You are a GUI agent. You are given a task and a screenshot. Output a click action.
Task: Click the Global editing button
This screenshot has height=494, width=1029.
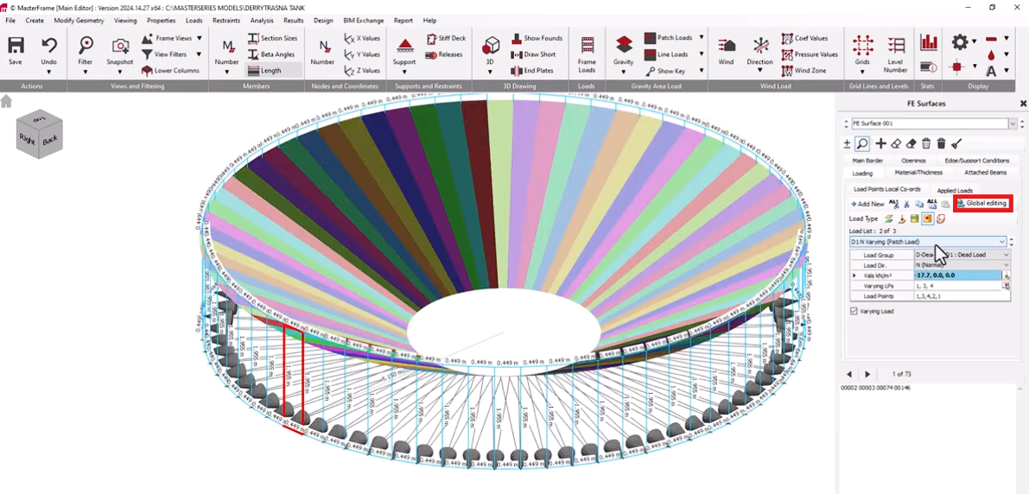point(981,203)
